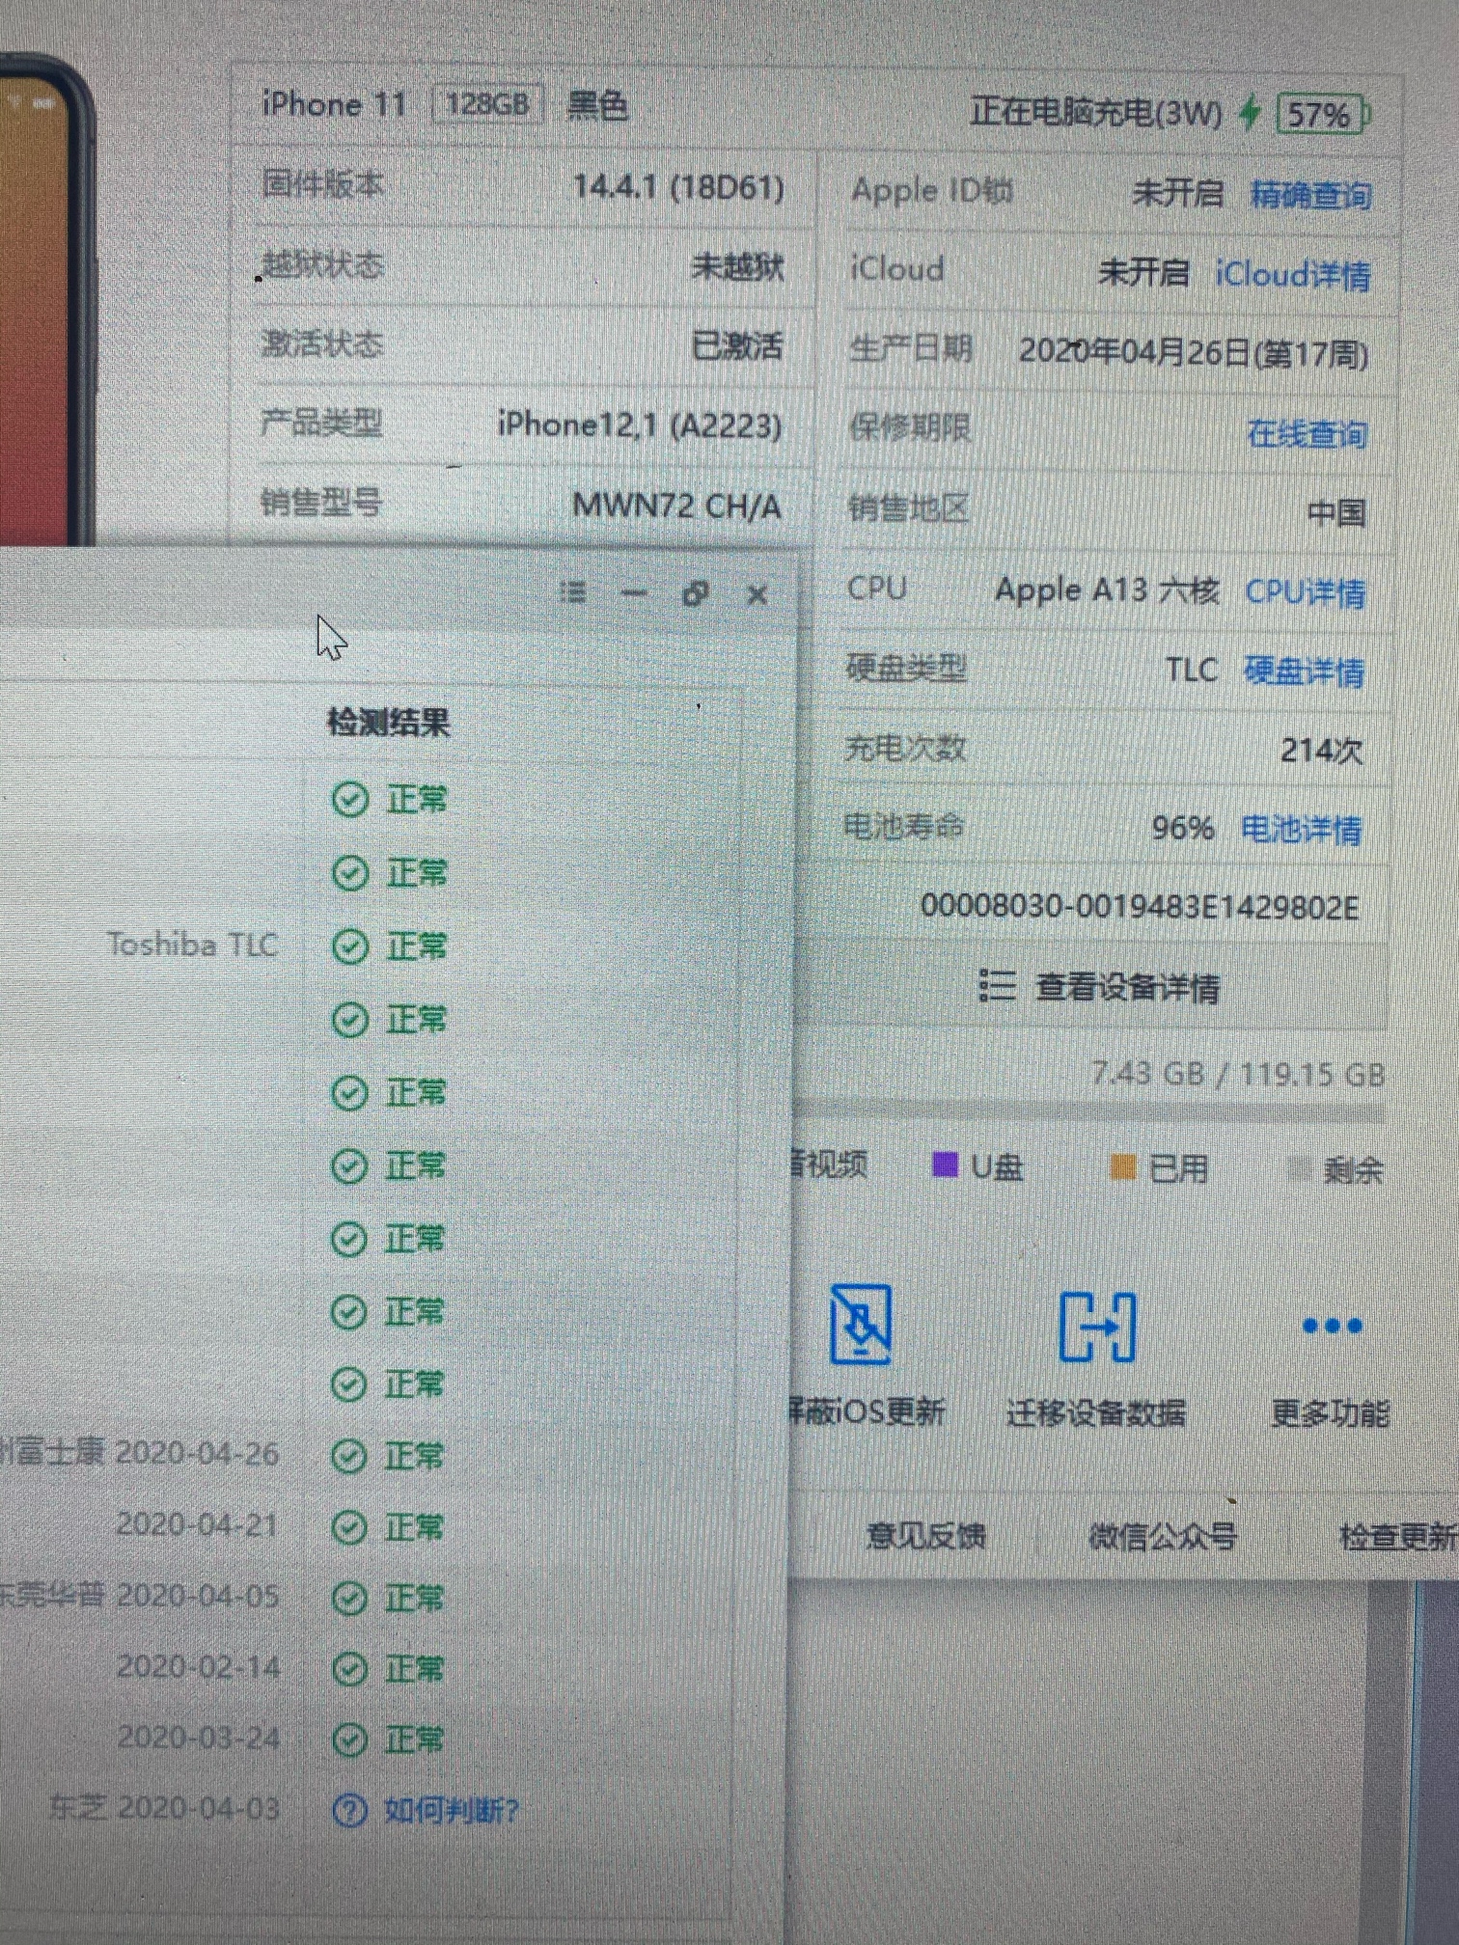Click the device UDID 00008030-0019483E1429802E

[1139, 907]
